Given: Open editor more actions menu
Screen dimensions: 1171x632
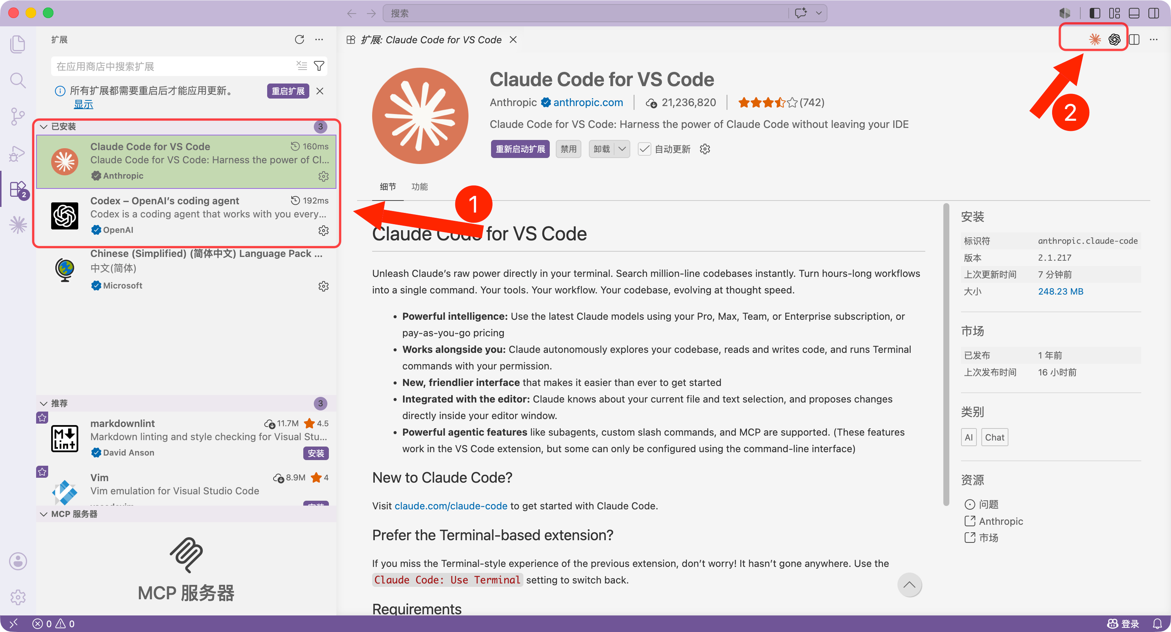Looking at the screenshot, I should tap(1154, 39).
